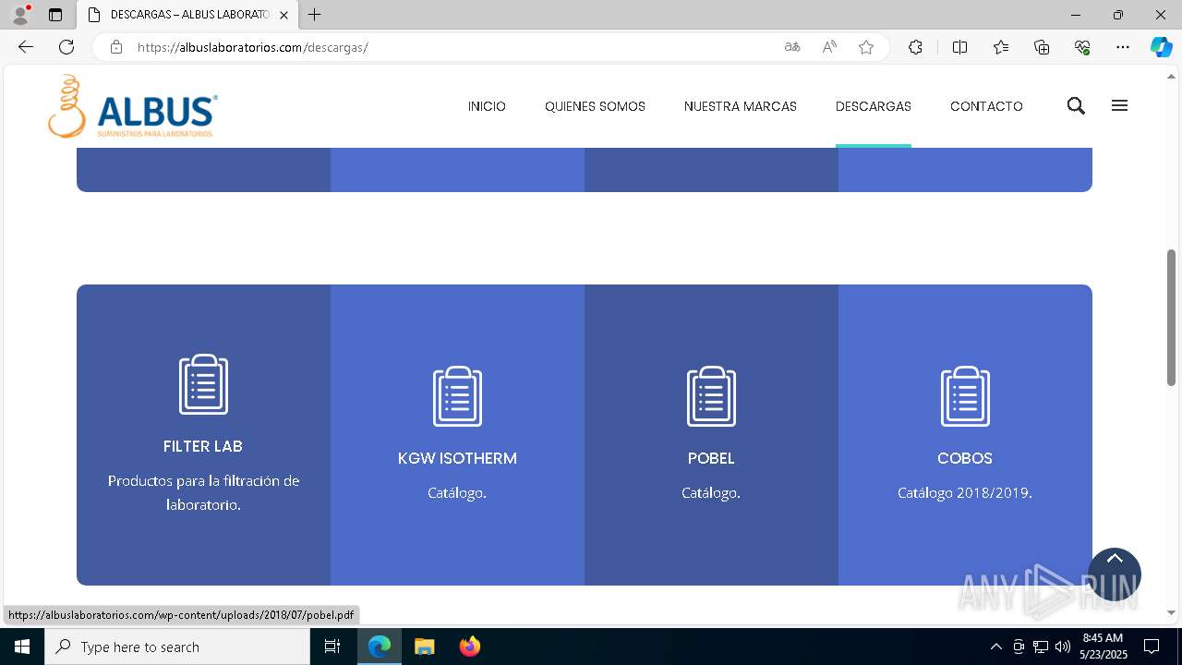1182x665 pixels.
Task: Add page to favorites with the star icon
Action: pos(866,47)
